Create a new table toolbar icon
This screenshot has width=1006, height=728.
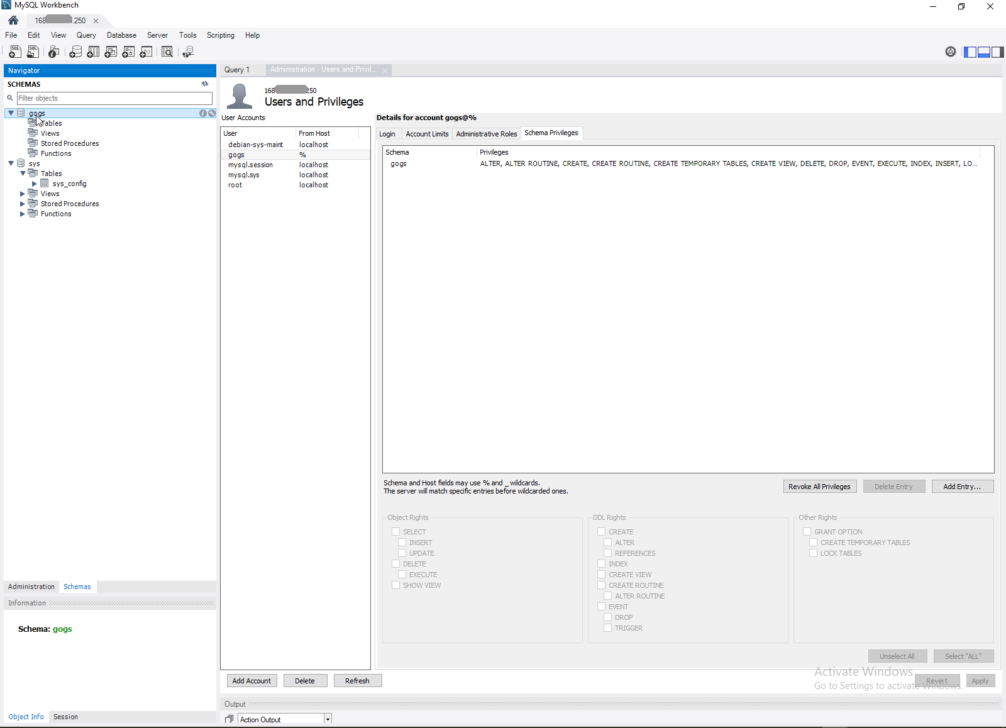point(93,52)
